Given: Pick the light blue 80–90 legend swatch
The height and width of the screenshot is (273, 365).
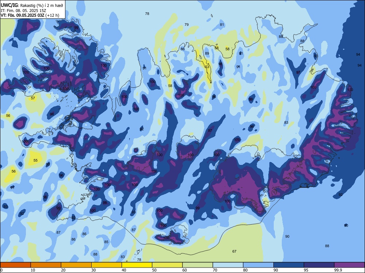Looking at the screenshot, I should [x=258, y=265].
